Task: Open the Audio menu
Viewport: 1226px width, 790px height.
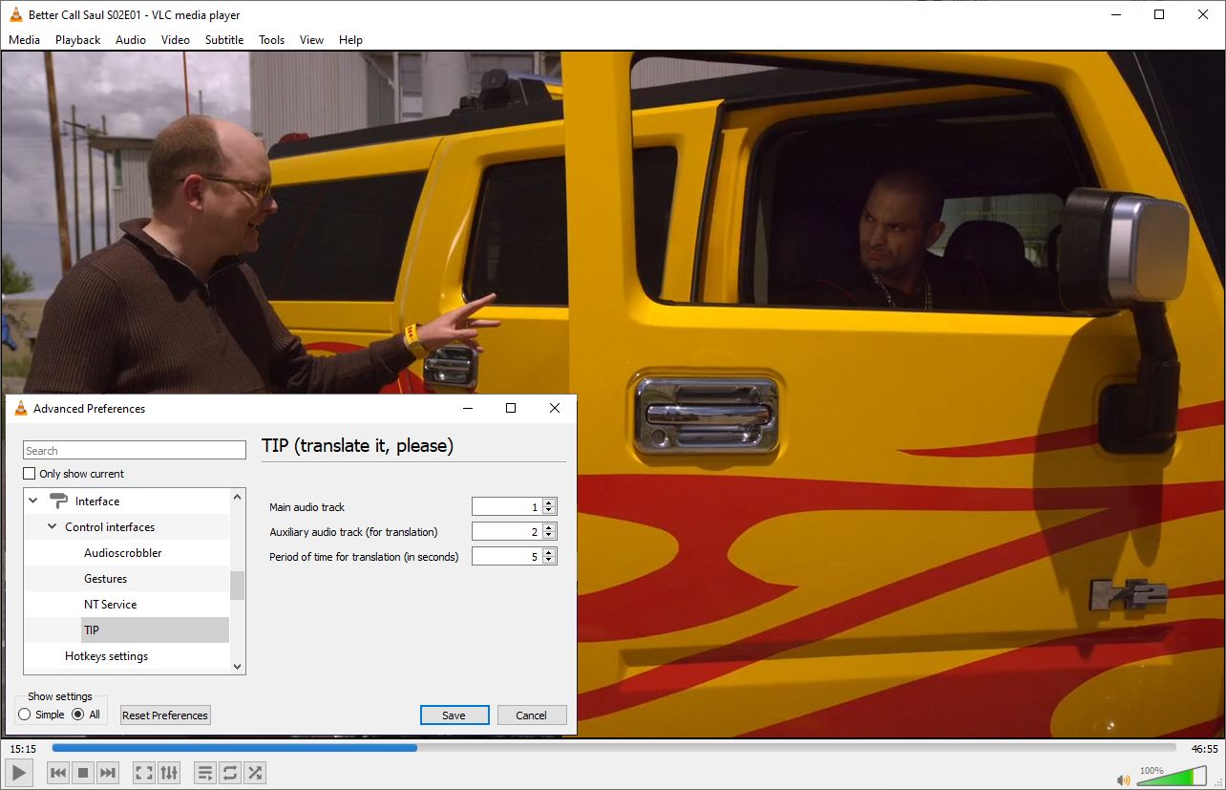Action: point(131,39)
